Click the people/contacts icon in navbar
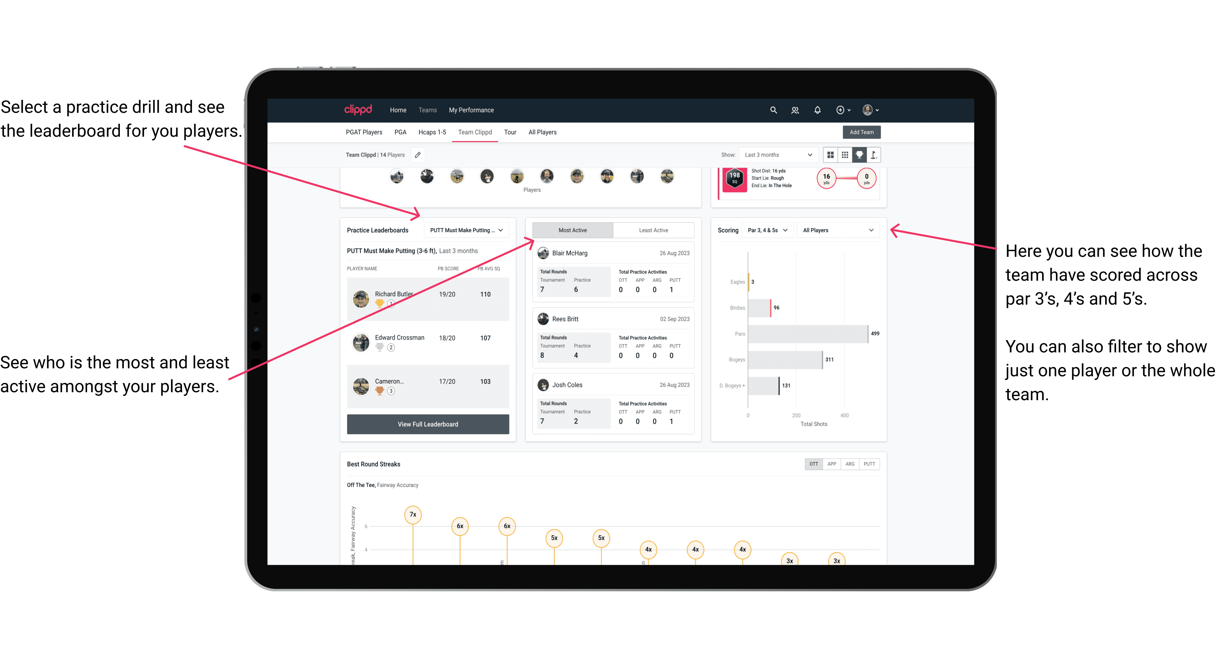The height and width of the screenshot is (657, 1222). tap(796, 110)
